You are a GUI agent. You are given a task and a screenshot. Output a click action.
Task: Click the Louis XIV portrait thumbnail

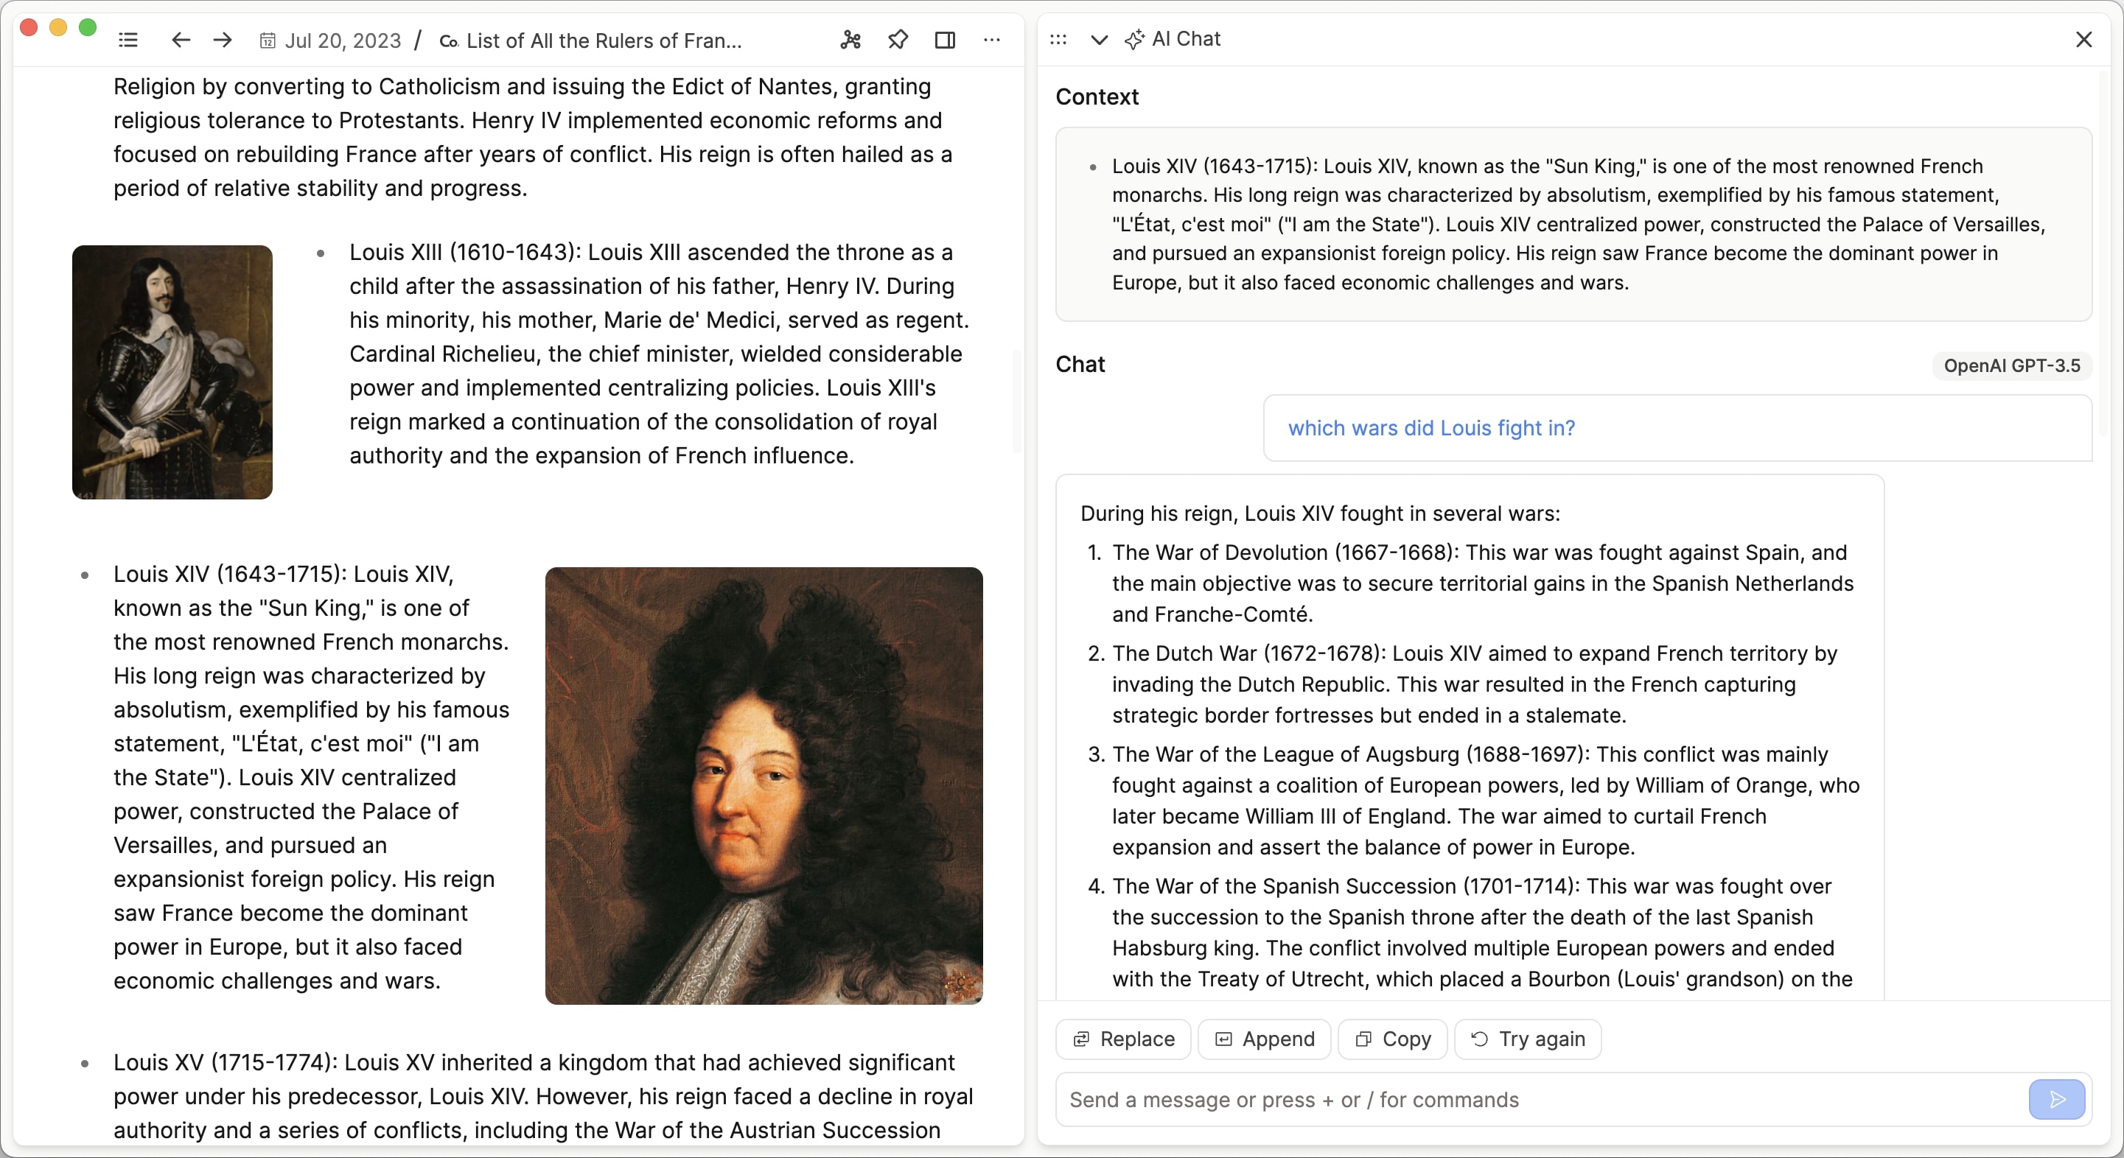coord(764,785)
